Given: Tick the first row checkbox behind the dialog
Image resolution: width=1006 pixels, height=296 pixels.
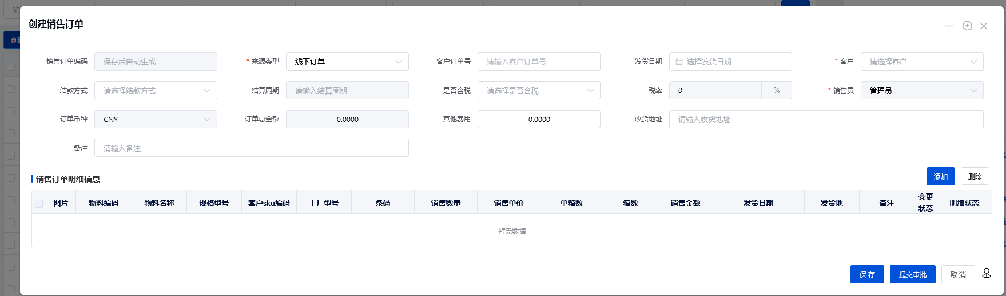Looking at the screenshot, I should pyautogui.click(x=11, y=67).
